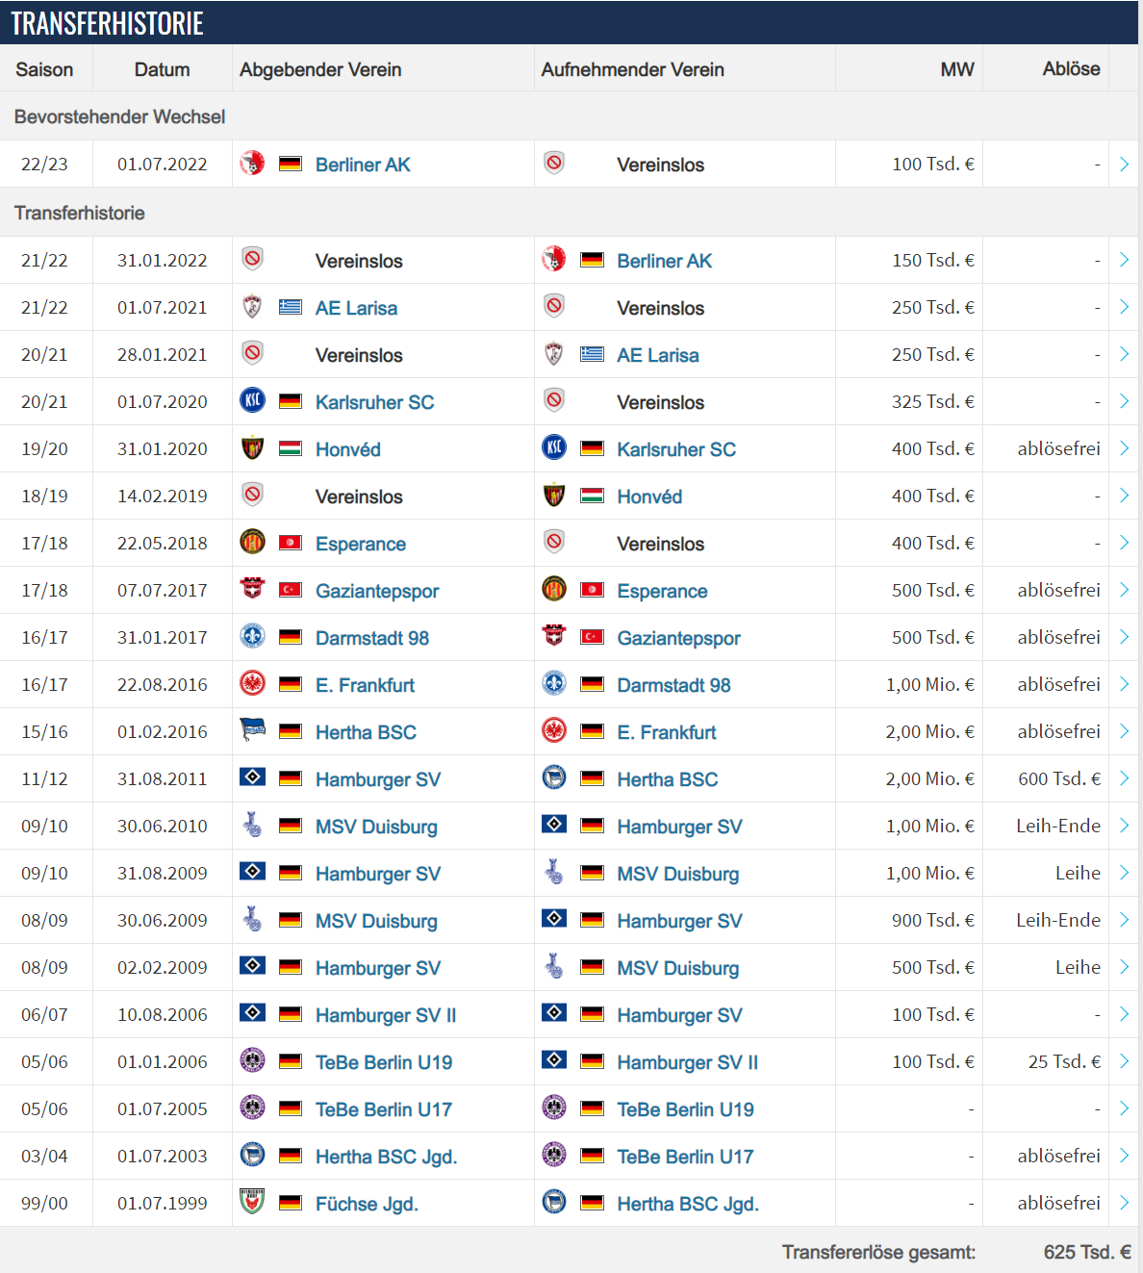Click the Eintracht Frankfurt crest in the 22.08.2016 row

[252, 683]
